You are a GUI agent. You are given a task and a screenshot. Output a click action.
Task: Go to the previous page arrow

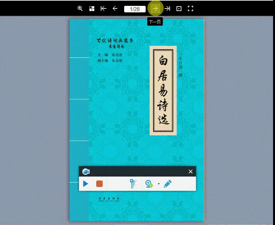115,8
